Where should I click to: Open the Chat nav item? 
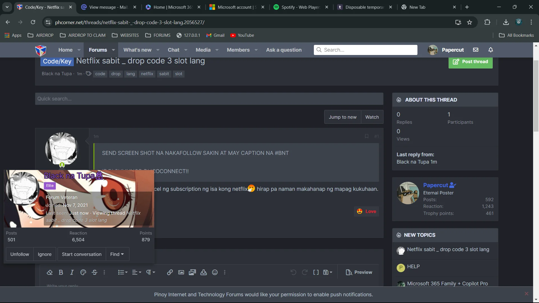point(173,50)
